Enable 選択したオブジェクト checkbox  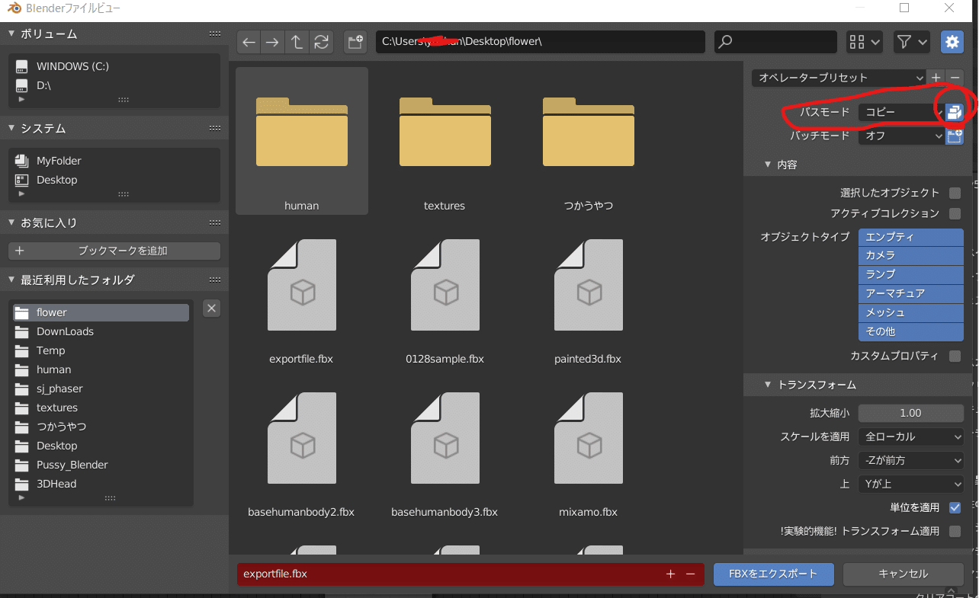(x=955, y=193)
